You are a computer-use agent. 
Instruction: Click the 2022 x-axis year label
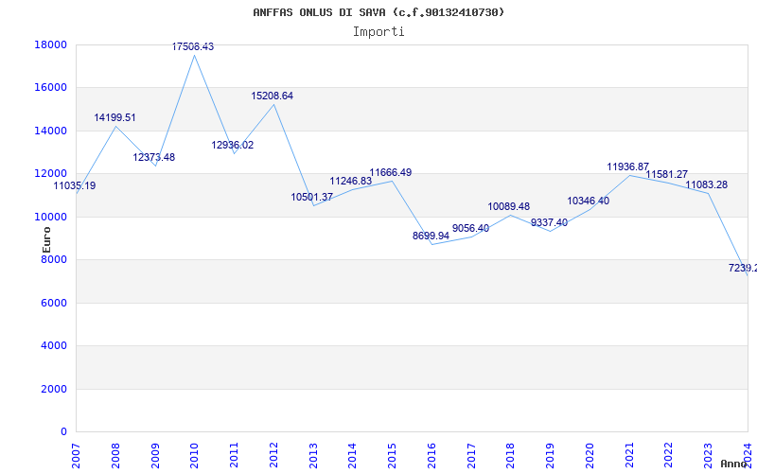669,456
